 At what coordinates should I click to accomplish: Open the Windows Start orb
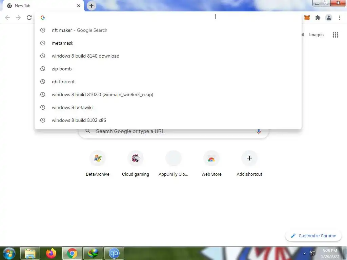click(x=9, y=253)
